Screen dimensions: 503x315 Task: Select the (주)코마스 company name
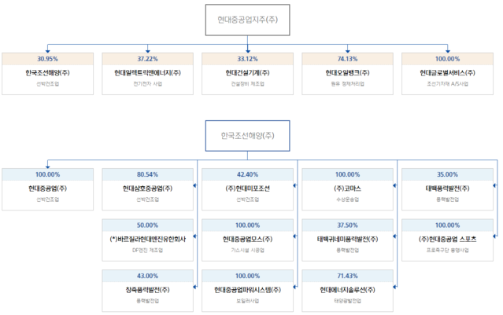(x=347, y=189)
